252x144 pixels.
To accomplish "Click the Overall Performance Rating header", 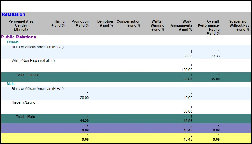I will [x=209, y=27].
